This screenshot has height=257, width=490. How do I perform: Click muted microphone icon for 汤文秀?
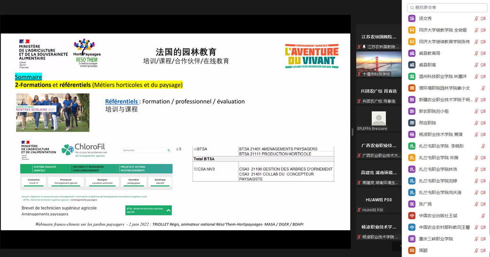(476, 19)
